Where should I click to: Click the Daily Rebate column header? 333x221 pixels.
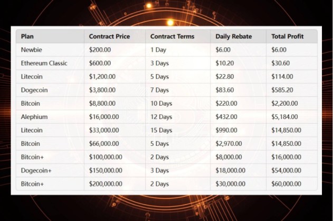pos(234,36)
